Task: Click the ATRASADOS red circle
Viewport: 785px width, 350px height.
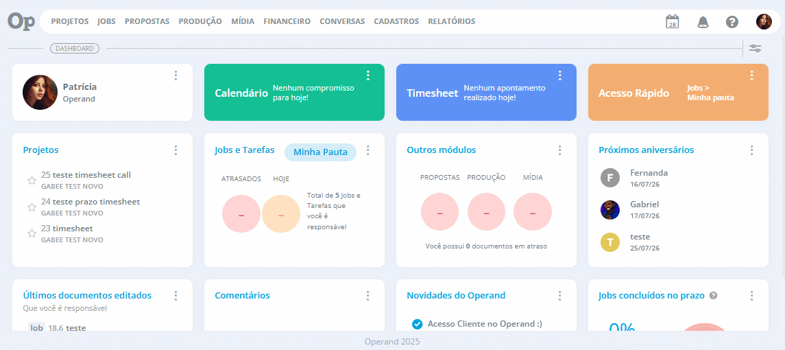Action: coord(241,214)
